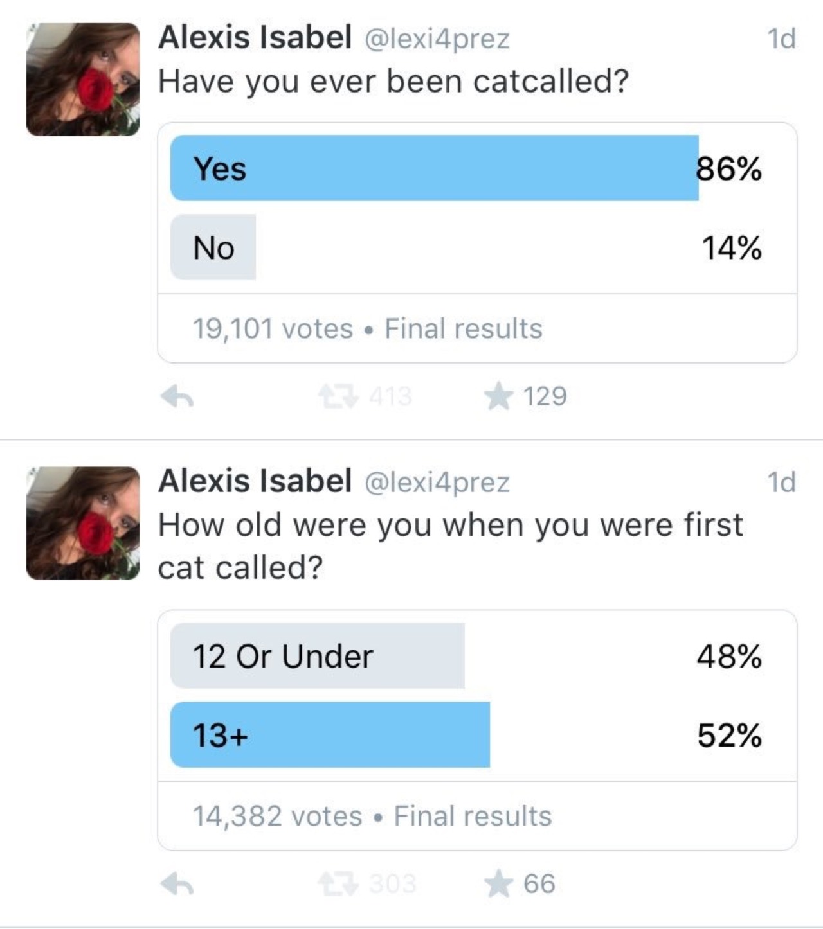
Task: Select the "Yes" poll option
Action: pyautogui.click(x=434, y=168)
